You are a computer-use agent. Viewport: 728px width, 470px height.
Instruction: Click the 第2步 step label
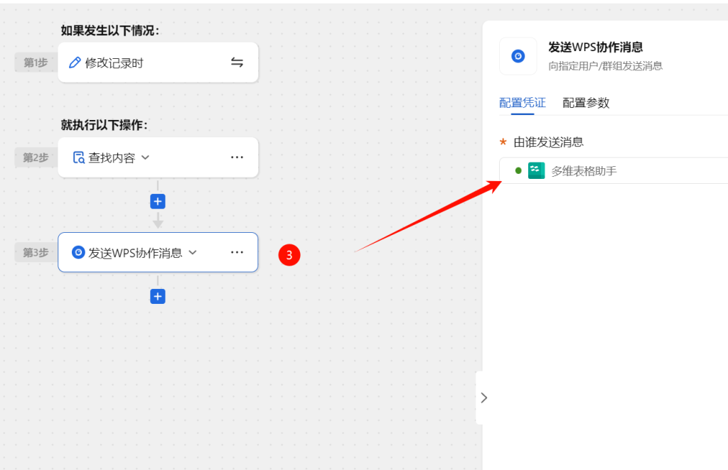pyautogui.click(x=36, y=158)
